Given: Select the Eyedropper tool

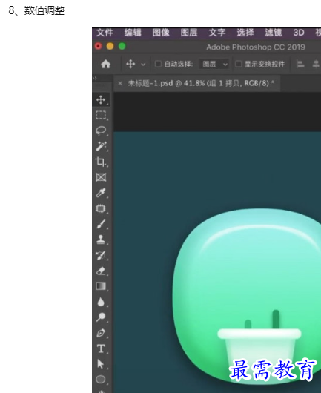Looking at the screenshot, I should (x=101, y=193).
